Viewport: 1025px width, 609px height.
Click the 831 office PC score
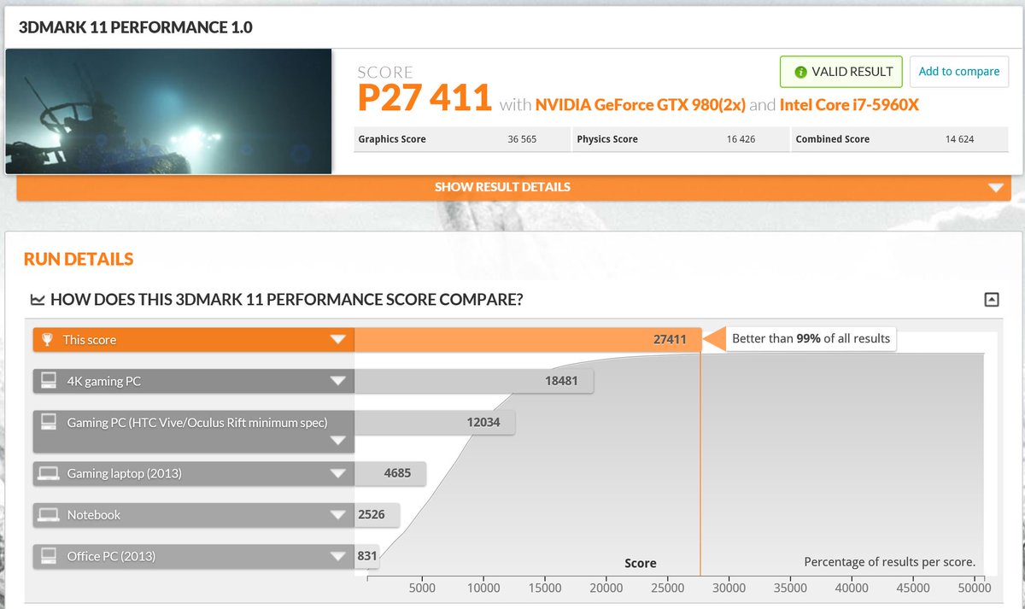pos(368,556)
